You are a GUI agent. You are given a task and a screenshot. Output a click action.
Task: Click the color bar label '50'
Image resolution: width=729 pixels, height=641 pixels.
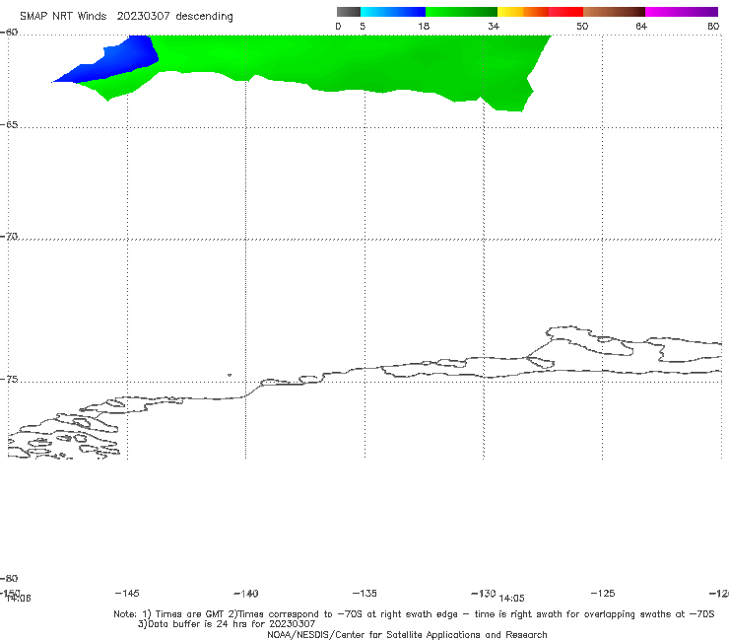582,27
